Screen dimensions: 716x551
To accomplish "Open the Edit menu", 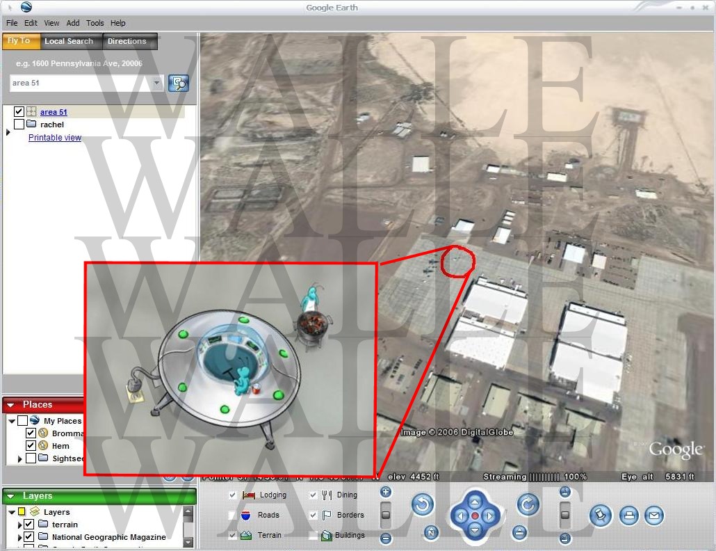I will coord(31,23).
